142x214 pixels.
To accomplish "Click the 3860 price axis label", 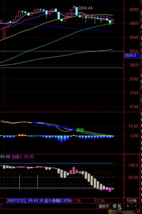I will 134,23.
